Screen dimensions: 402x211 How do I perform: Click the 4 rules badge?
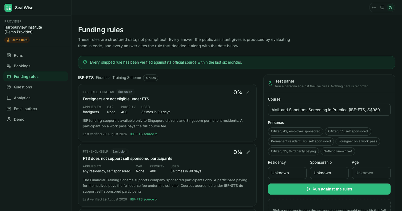pos(151,78)
